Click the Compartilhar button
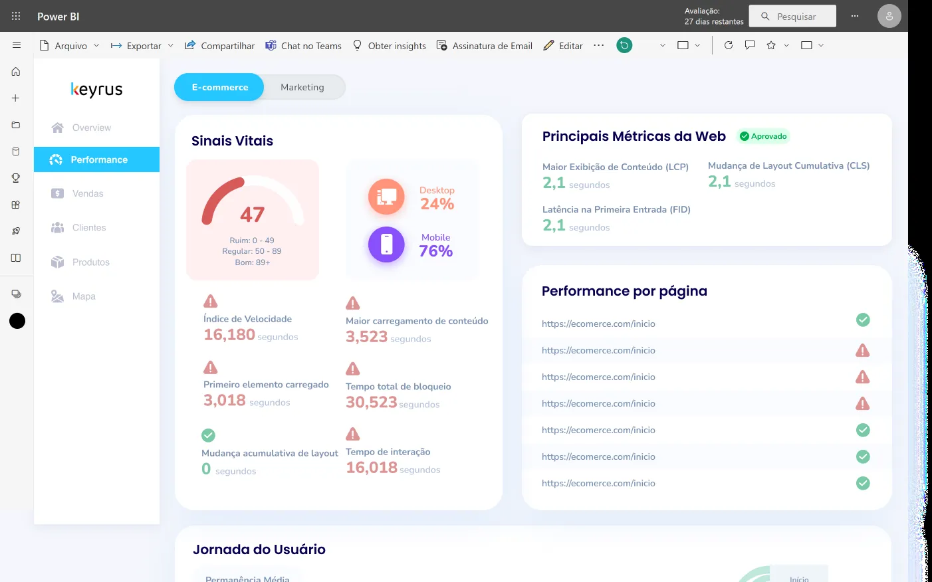Screen dimensions: 932x582 pos(219,45)
